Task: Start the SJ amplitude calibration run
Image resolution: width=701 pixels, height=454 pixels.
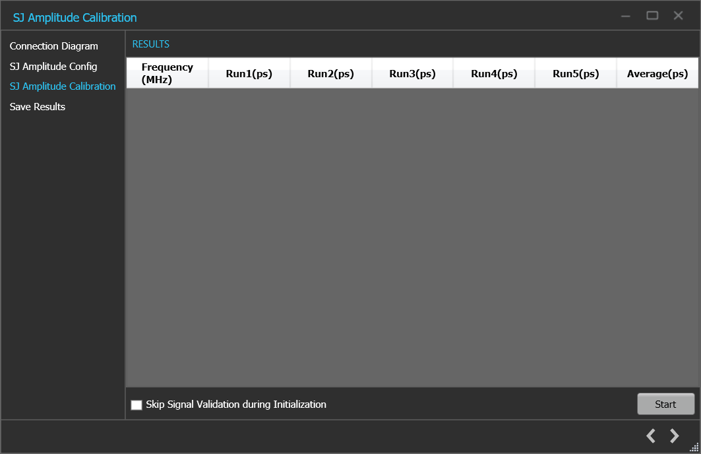Action: click(665, 404)
